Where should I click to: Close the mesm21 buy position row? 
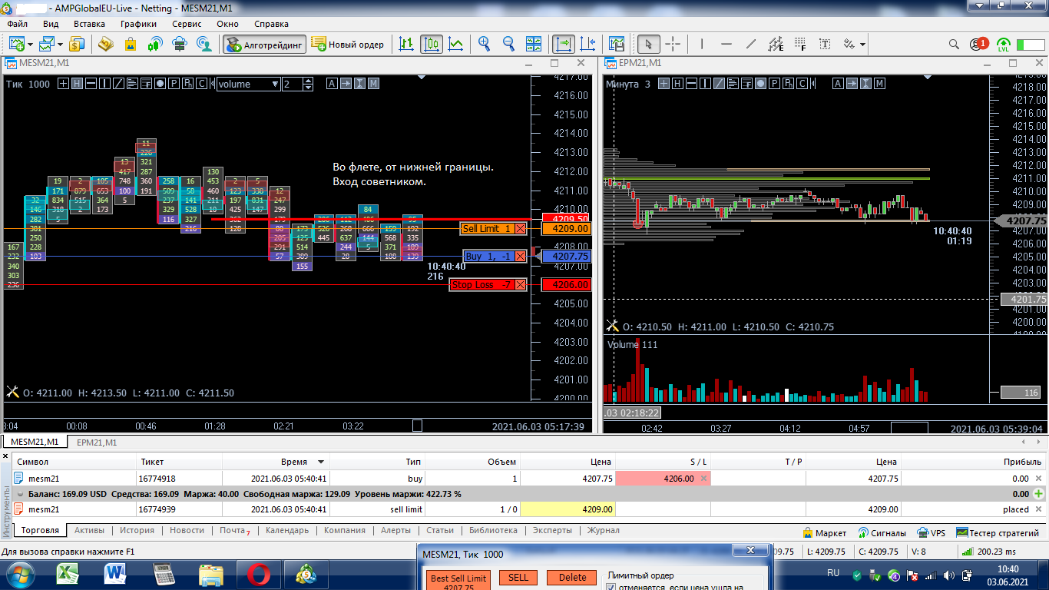coord(1039,479)
